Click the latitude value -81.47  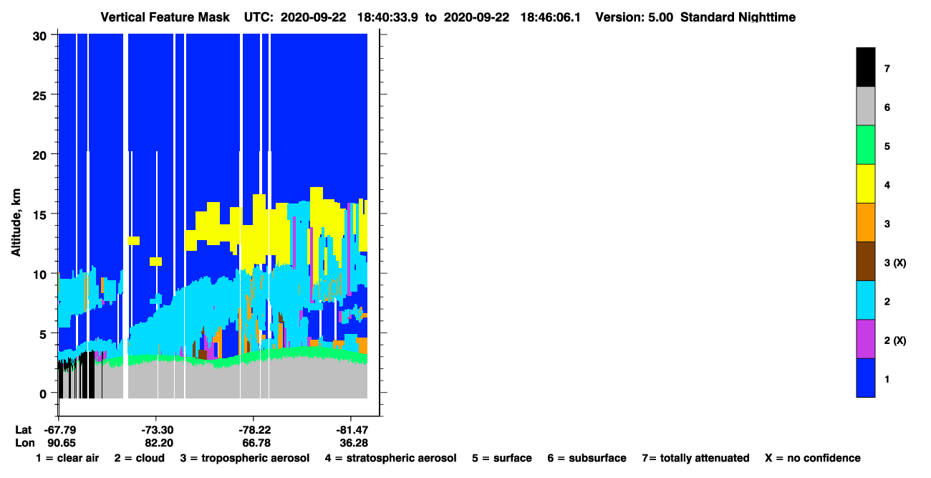click(352, 430)
